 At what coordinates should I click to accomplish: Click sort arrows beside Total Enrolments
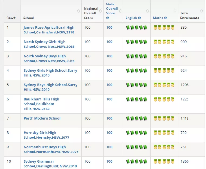202,11
